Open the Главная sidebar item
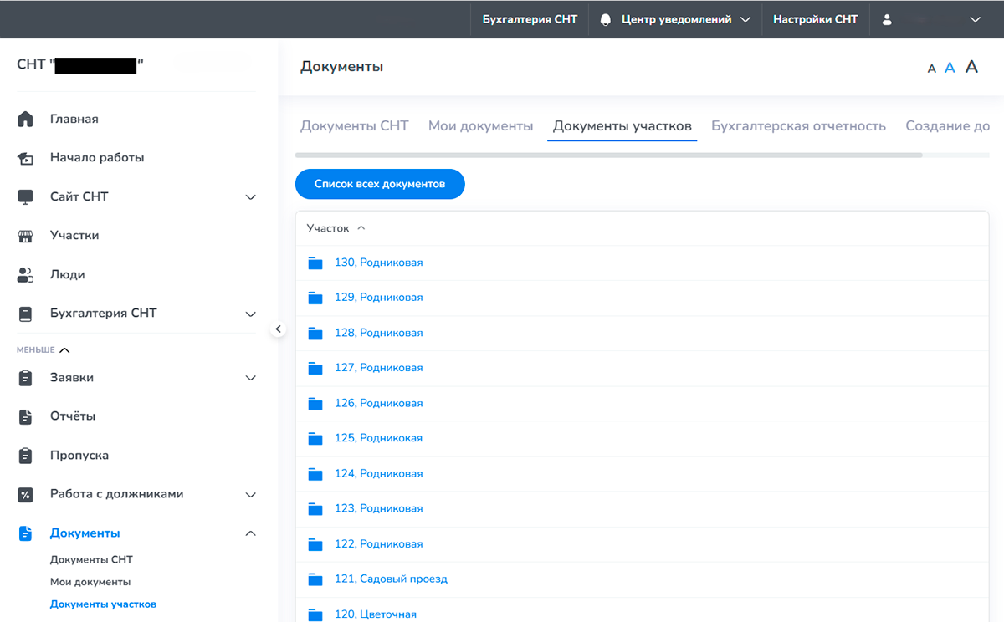 pyautogui.click(x=74, y=119)
